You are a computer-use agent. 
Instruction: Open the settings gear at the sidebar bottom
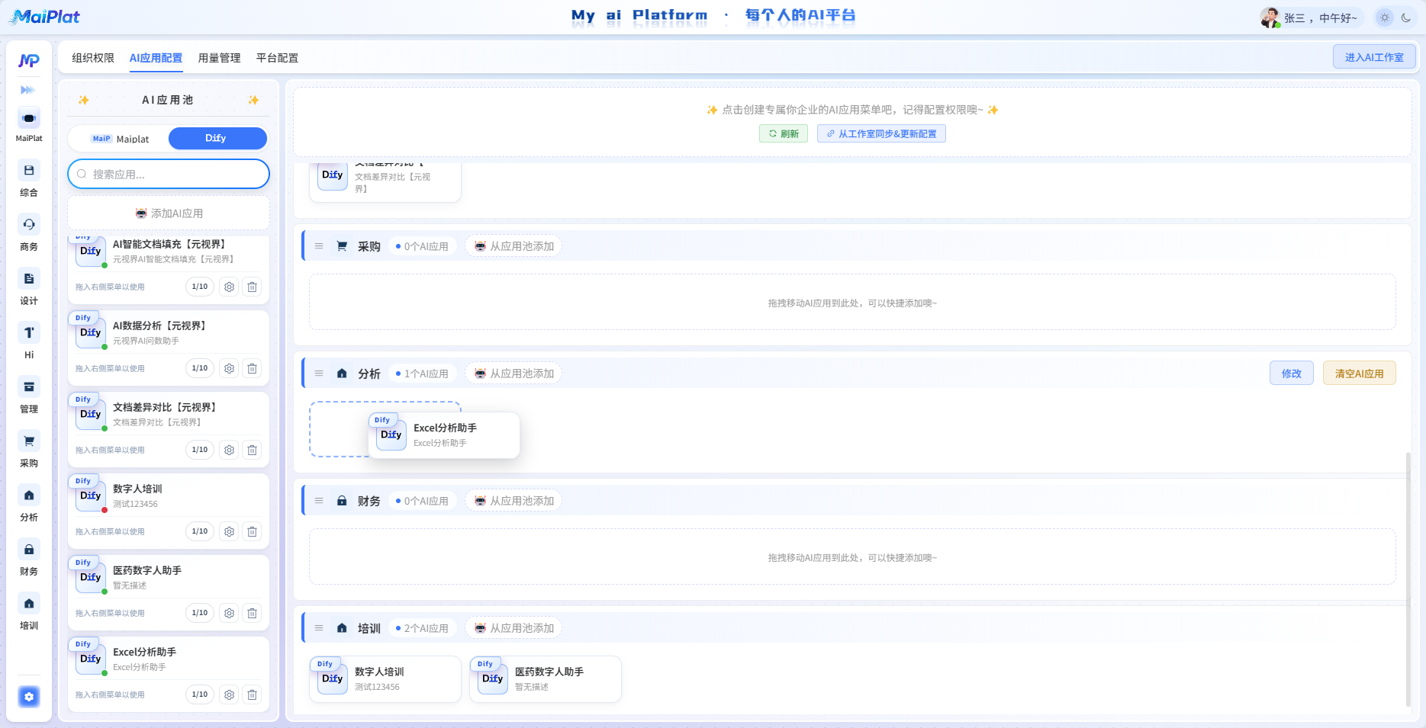pyautogui.click(x=29, y=697)
